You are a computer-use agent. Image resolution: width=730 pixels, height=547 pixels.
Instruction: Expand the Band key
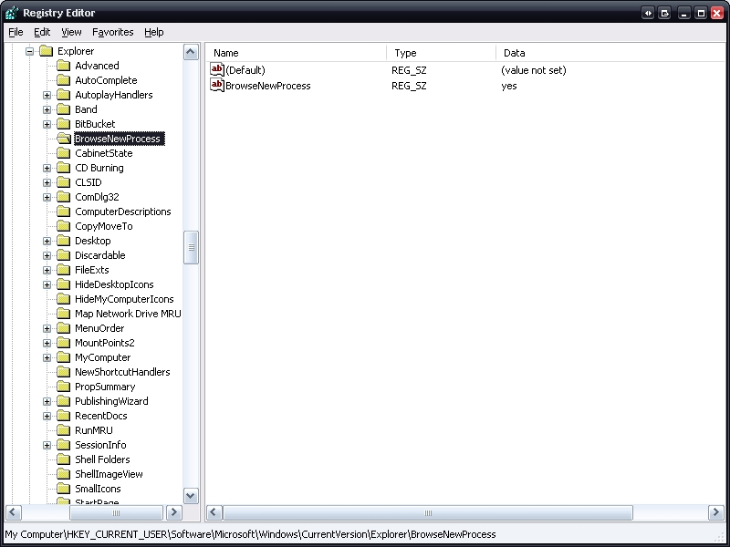[x=47, y=109]
